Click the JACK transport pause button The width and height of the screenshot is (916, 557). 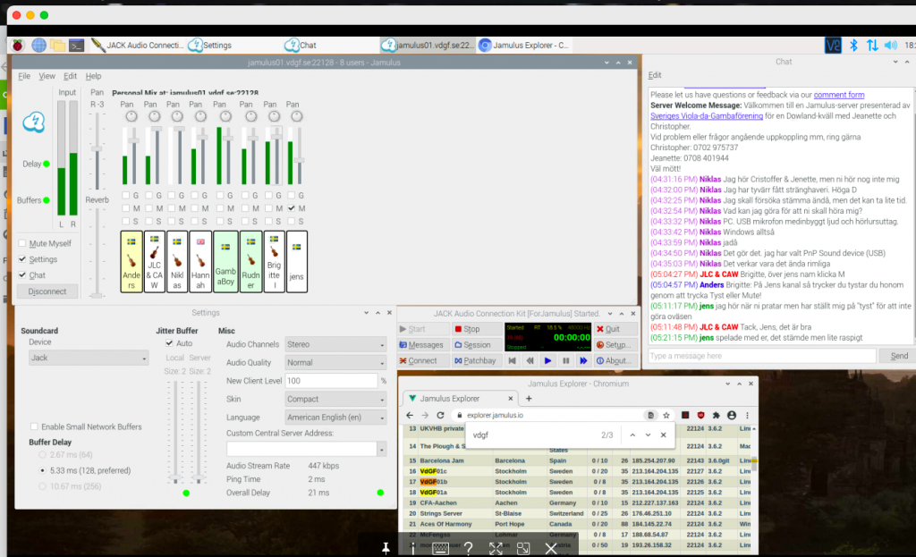565,361
